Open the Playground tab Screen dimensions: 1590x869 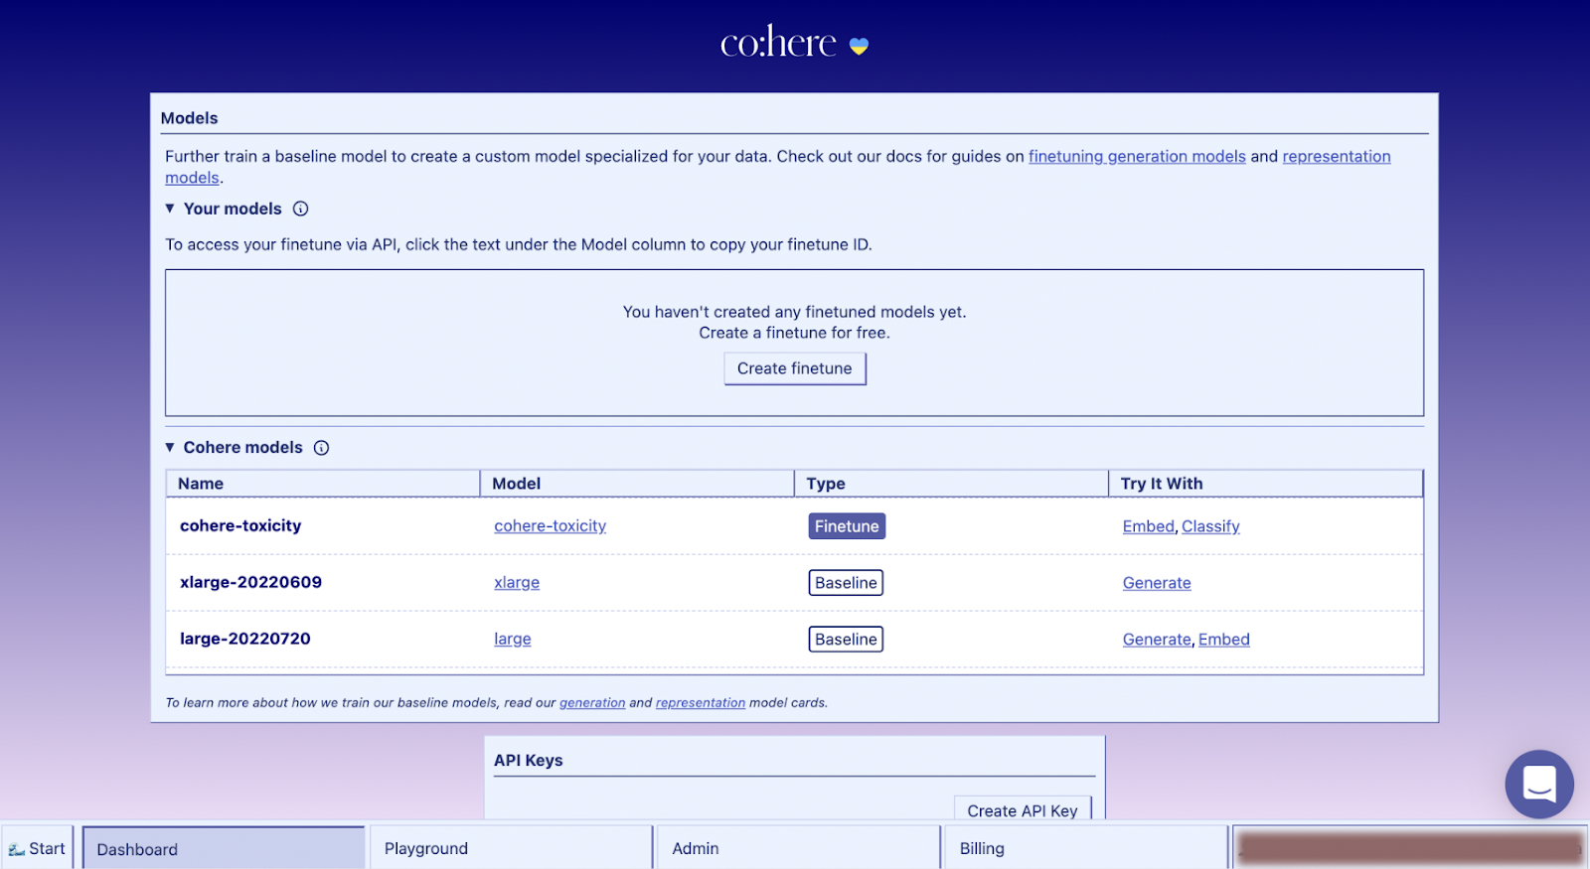(x=511, y=848)
